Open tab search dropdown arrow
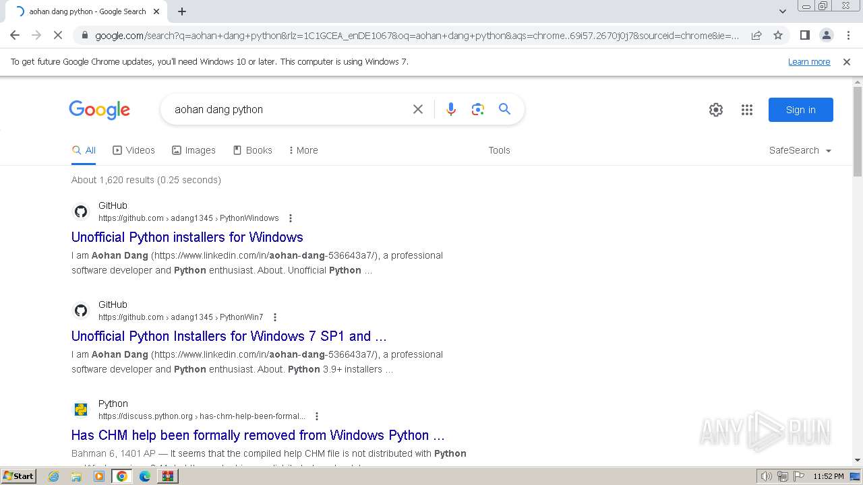 point(782,11)
